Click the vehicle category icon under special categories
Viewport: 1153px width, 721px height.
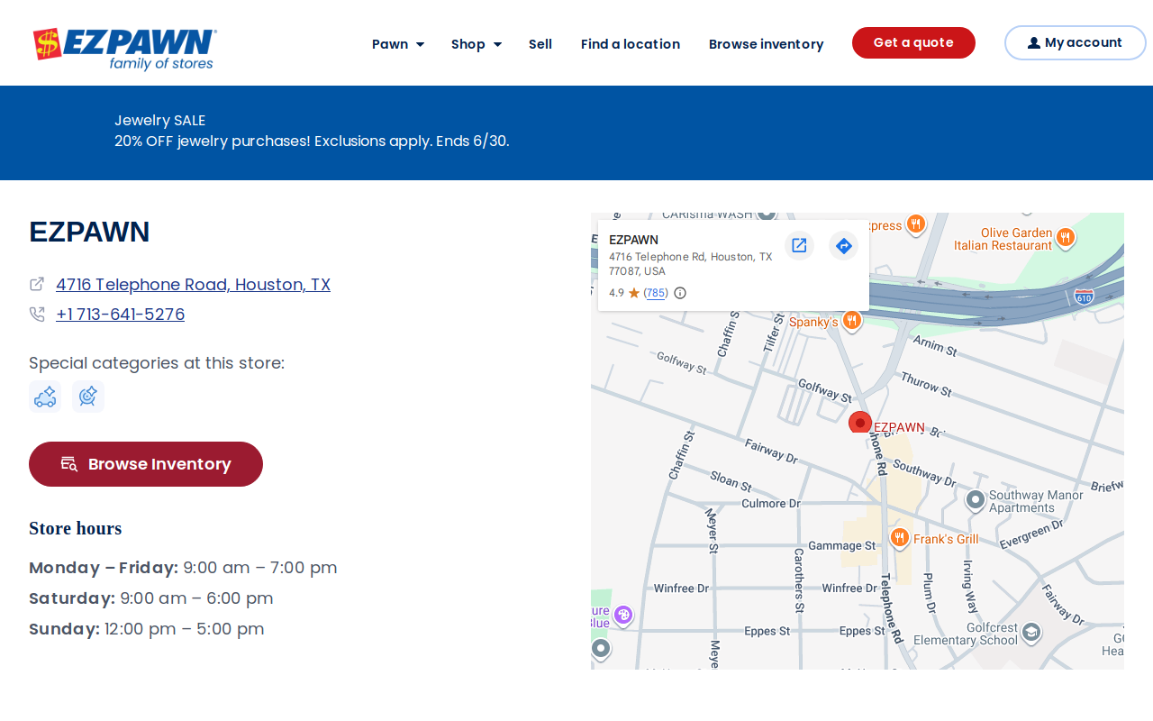point(45,397)
